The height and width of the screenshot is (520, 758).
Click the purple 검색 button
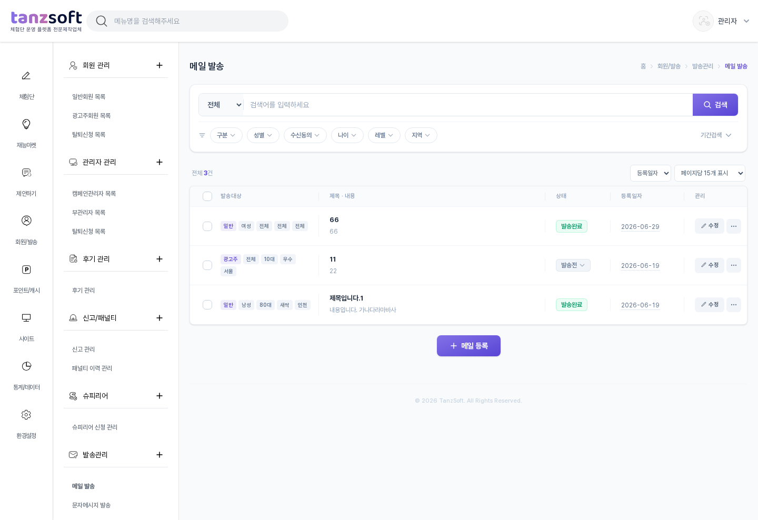[x=715, y=105]
